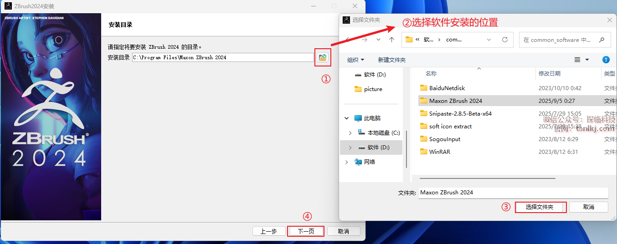Open the view options dropdown arrow
The width and height of the screenshot is (617, 244).
click(x=587, y=60)
